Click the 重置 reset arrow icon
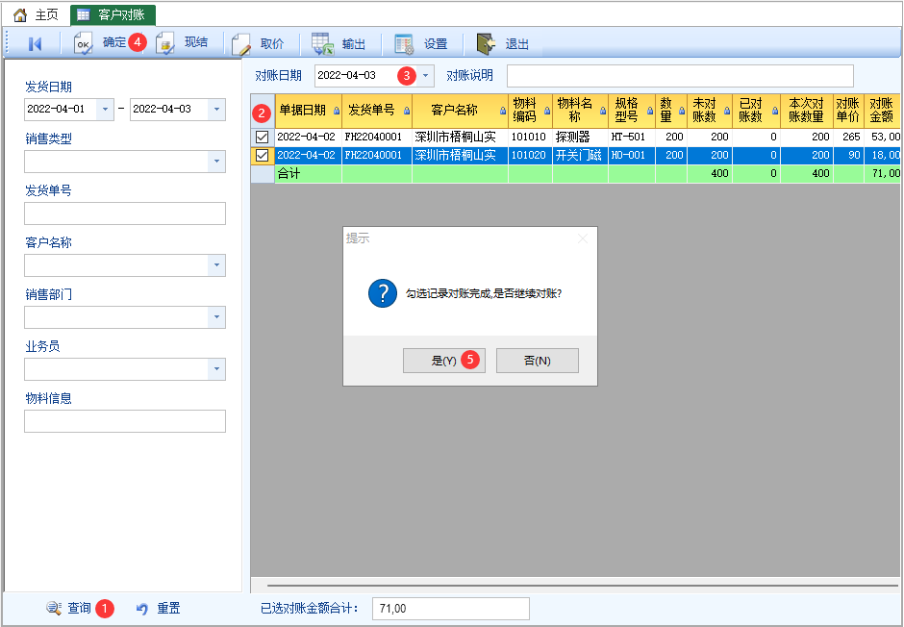The height and width of the screenshot is (627, 904). pos(142,609)
